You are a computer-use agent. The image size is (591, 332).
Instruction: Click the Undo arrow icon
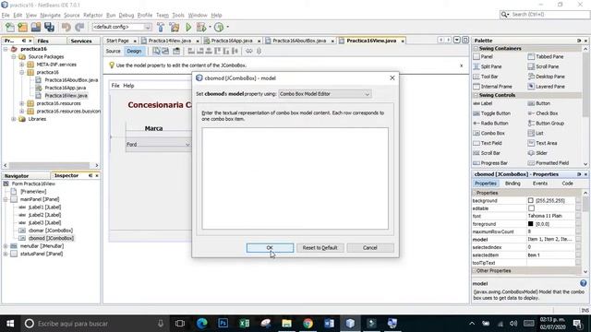66,27
